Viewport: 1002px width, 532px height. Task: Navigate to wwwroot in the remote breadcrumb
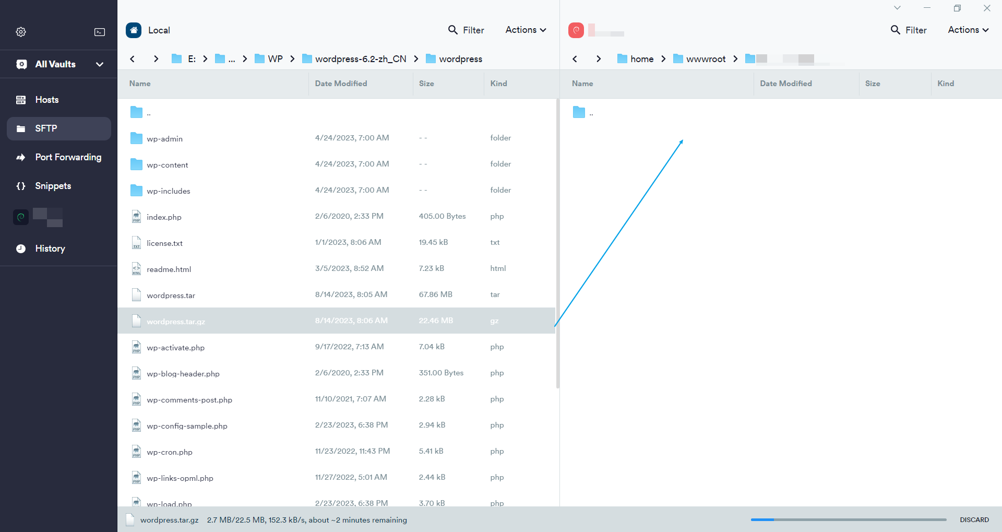point(705,59)
